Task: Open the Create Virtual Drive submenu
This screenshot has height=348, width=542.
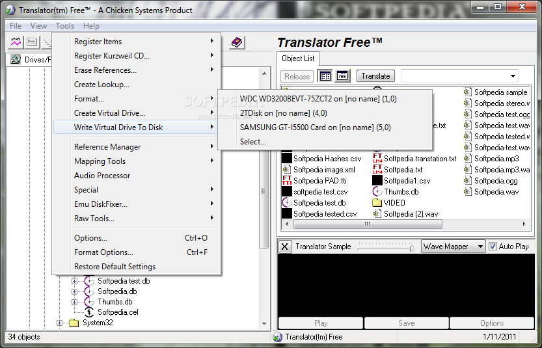Action: (x=137, y=113)
